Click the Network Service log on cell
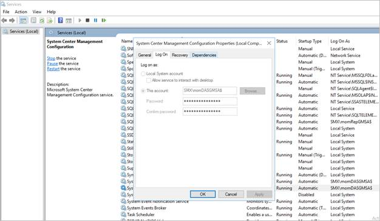The image size is (380, 221). (x=345, y=55)
